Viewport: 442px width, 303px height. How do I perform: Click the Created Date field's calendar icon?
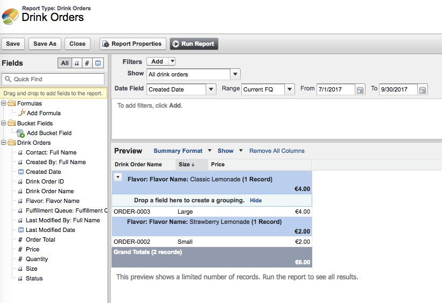(x=20, y=172)
